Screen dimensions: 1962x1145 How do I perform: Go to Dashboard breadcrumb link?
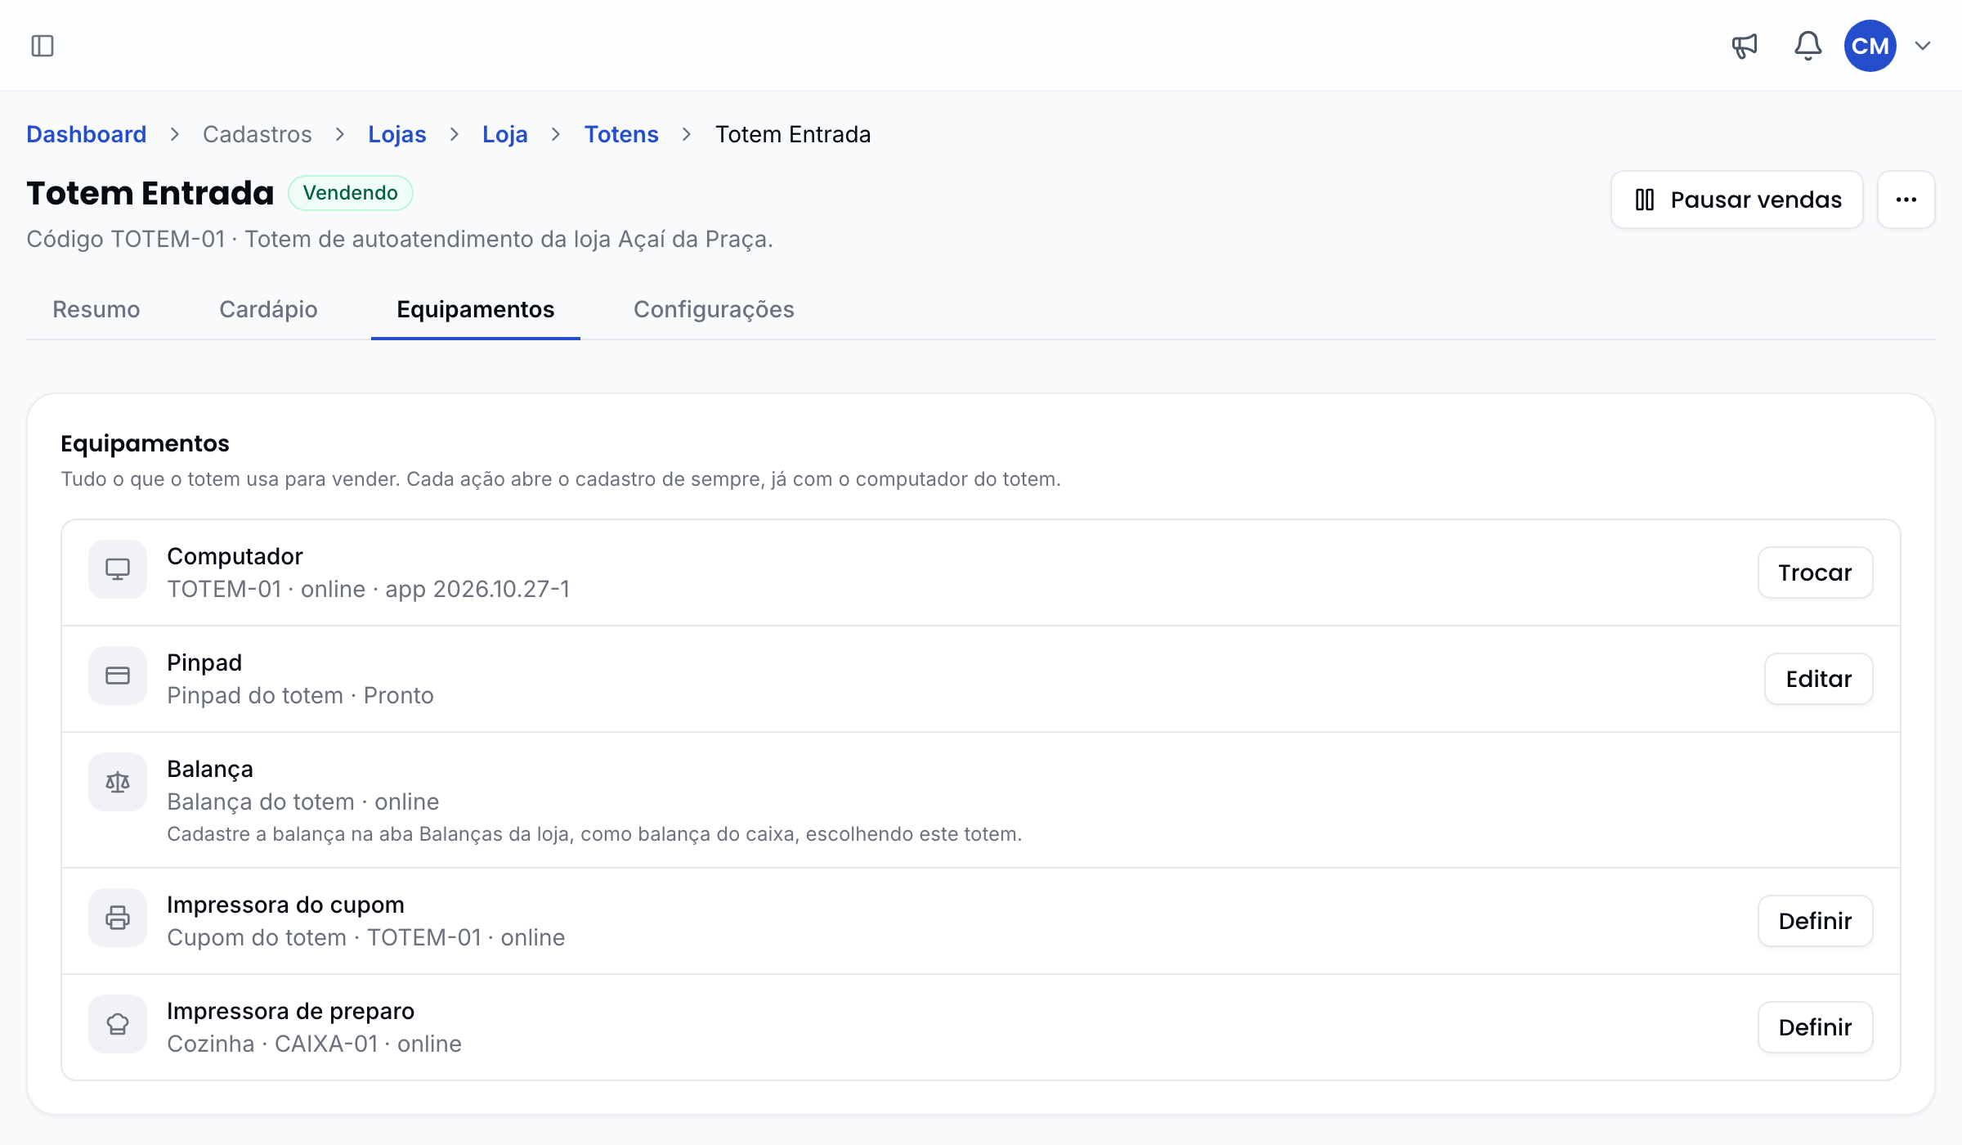[87, 134]
